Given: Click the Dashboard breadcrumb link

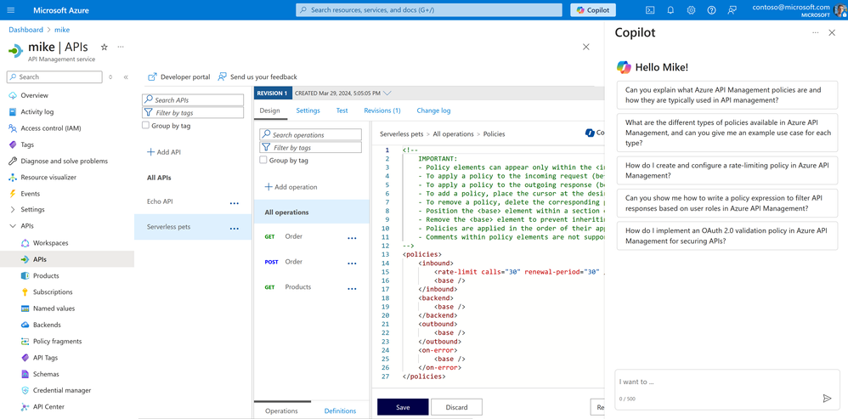Looking at the screenshot, I should click(25, 30).
